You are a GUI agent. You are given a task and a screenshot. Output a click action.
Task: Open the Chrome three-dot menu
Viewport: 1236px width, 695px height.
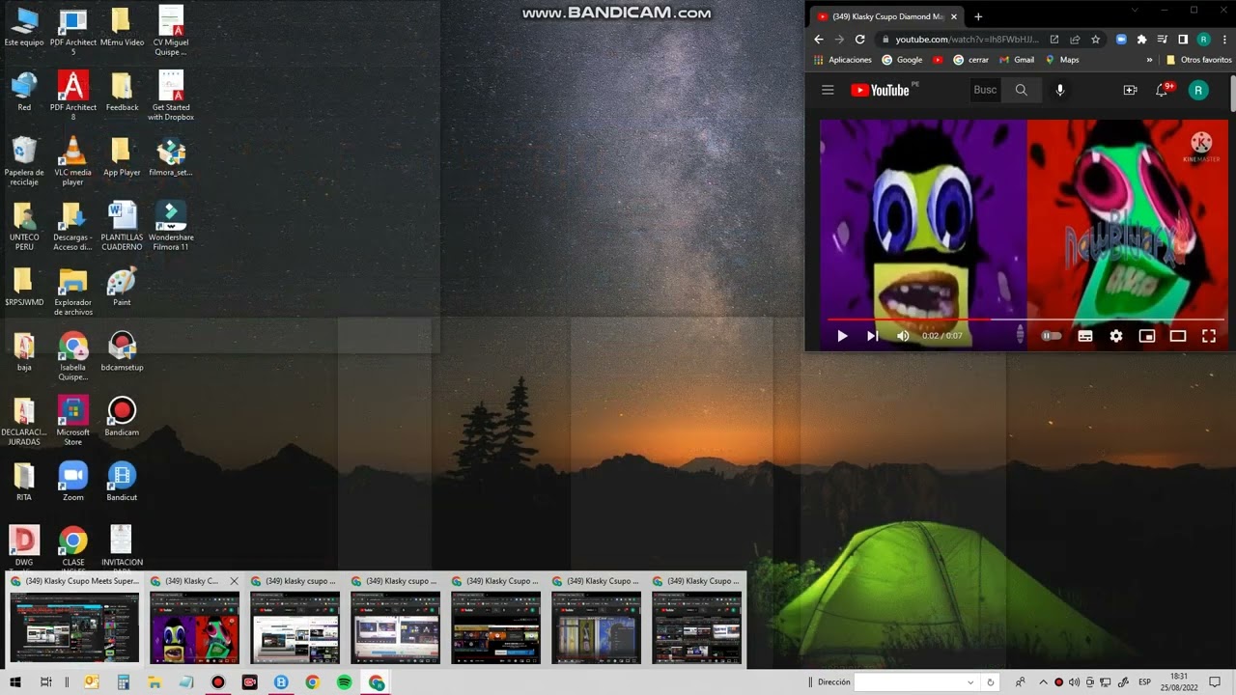[x=1223, y=40]
